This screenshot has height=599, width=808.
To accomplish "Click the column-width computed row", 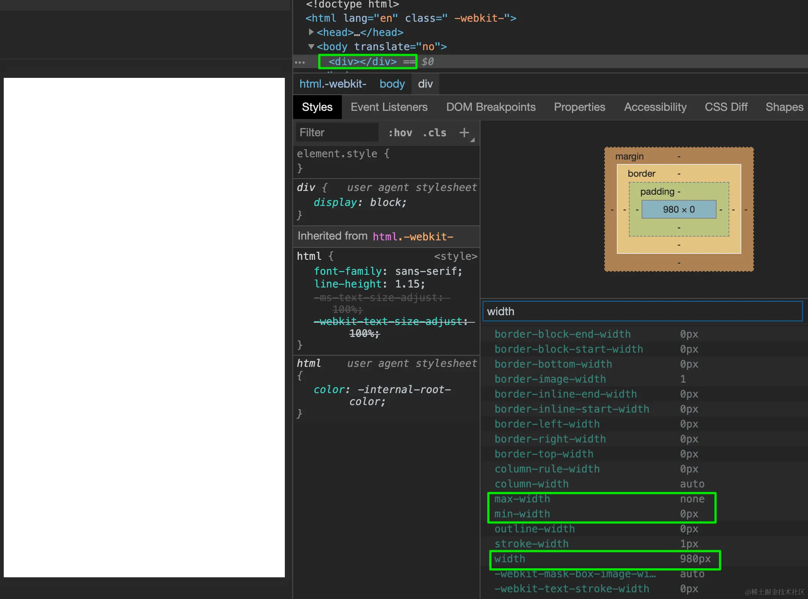I will [644, 484].
